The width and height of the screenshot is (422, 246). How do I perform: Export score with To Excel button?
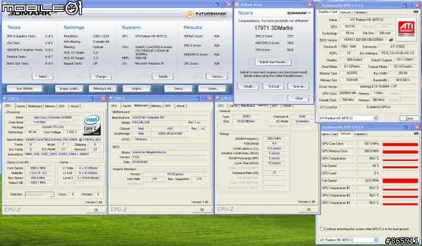pos(273,86)
